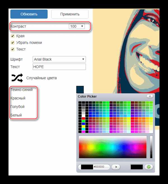Screen dimensions: 168x184
Task: Click the dark blue color swatch square
Action: pyautogui.click(x=80, y=90)
